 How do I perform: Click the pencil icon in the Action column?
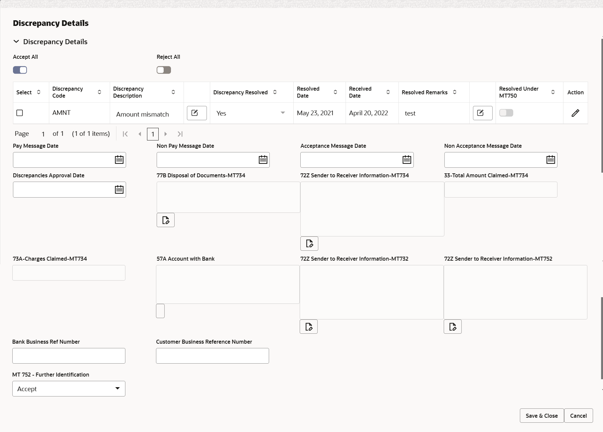575,113
